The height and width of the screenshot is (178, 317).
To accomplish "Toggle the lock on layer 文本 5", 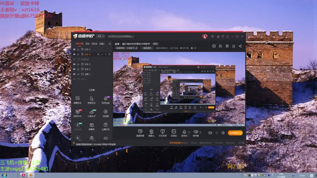I will pos(78,49).
